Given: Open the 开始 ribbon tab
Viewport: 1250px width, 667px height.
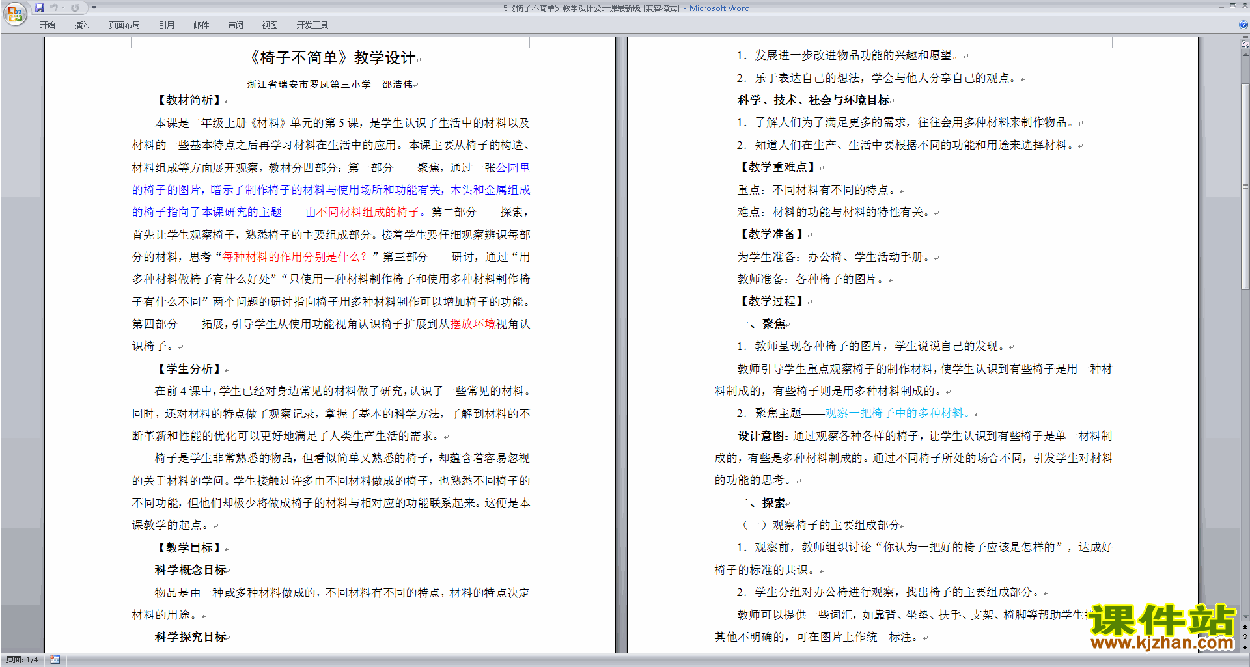Looking at the screenshot, I should pyautogui.click(x=47, y=25).
